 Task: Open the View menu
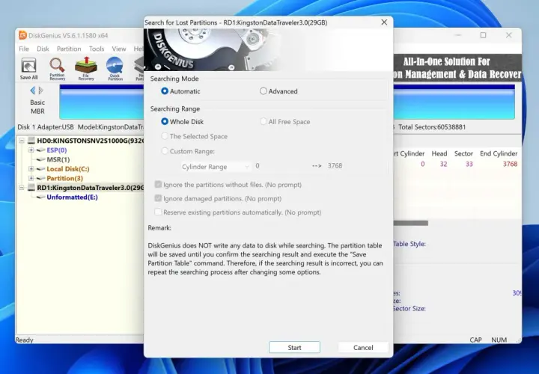coord(119,49)
